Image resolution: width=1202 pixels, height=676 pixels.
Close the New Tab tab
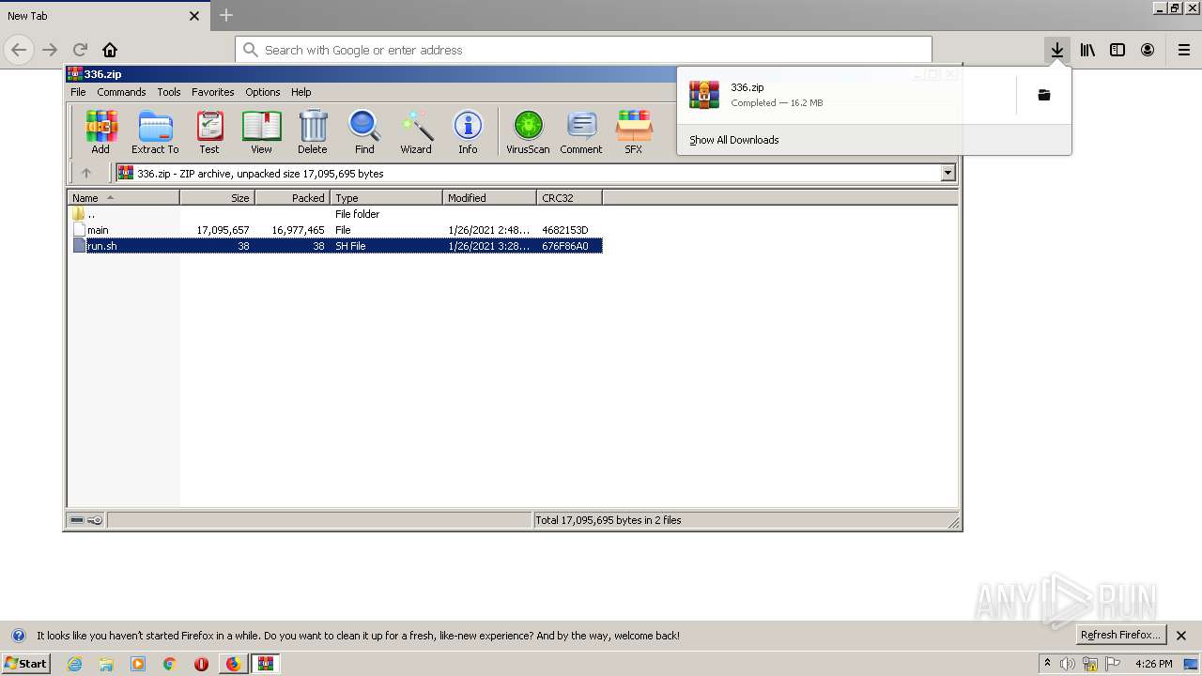[194, 16]
